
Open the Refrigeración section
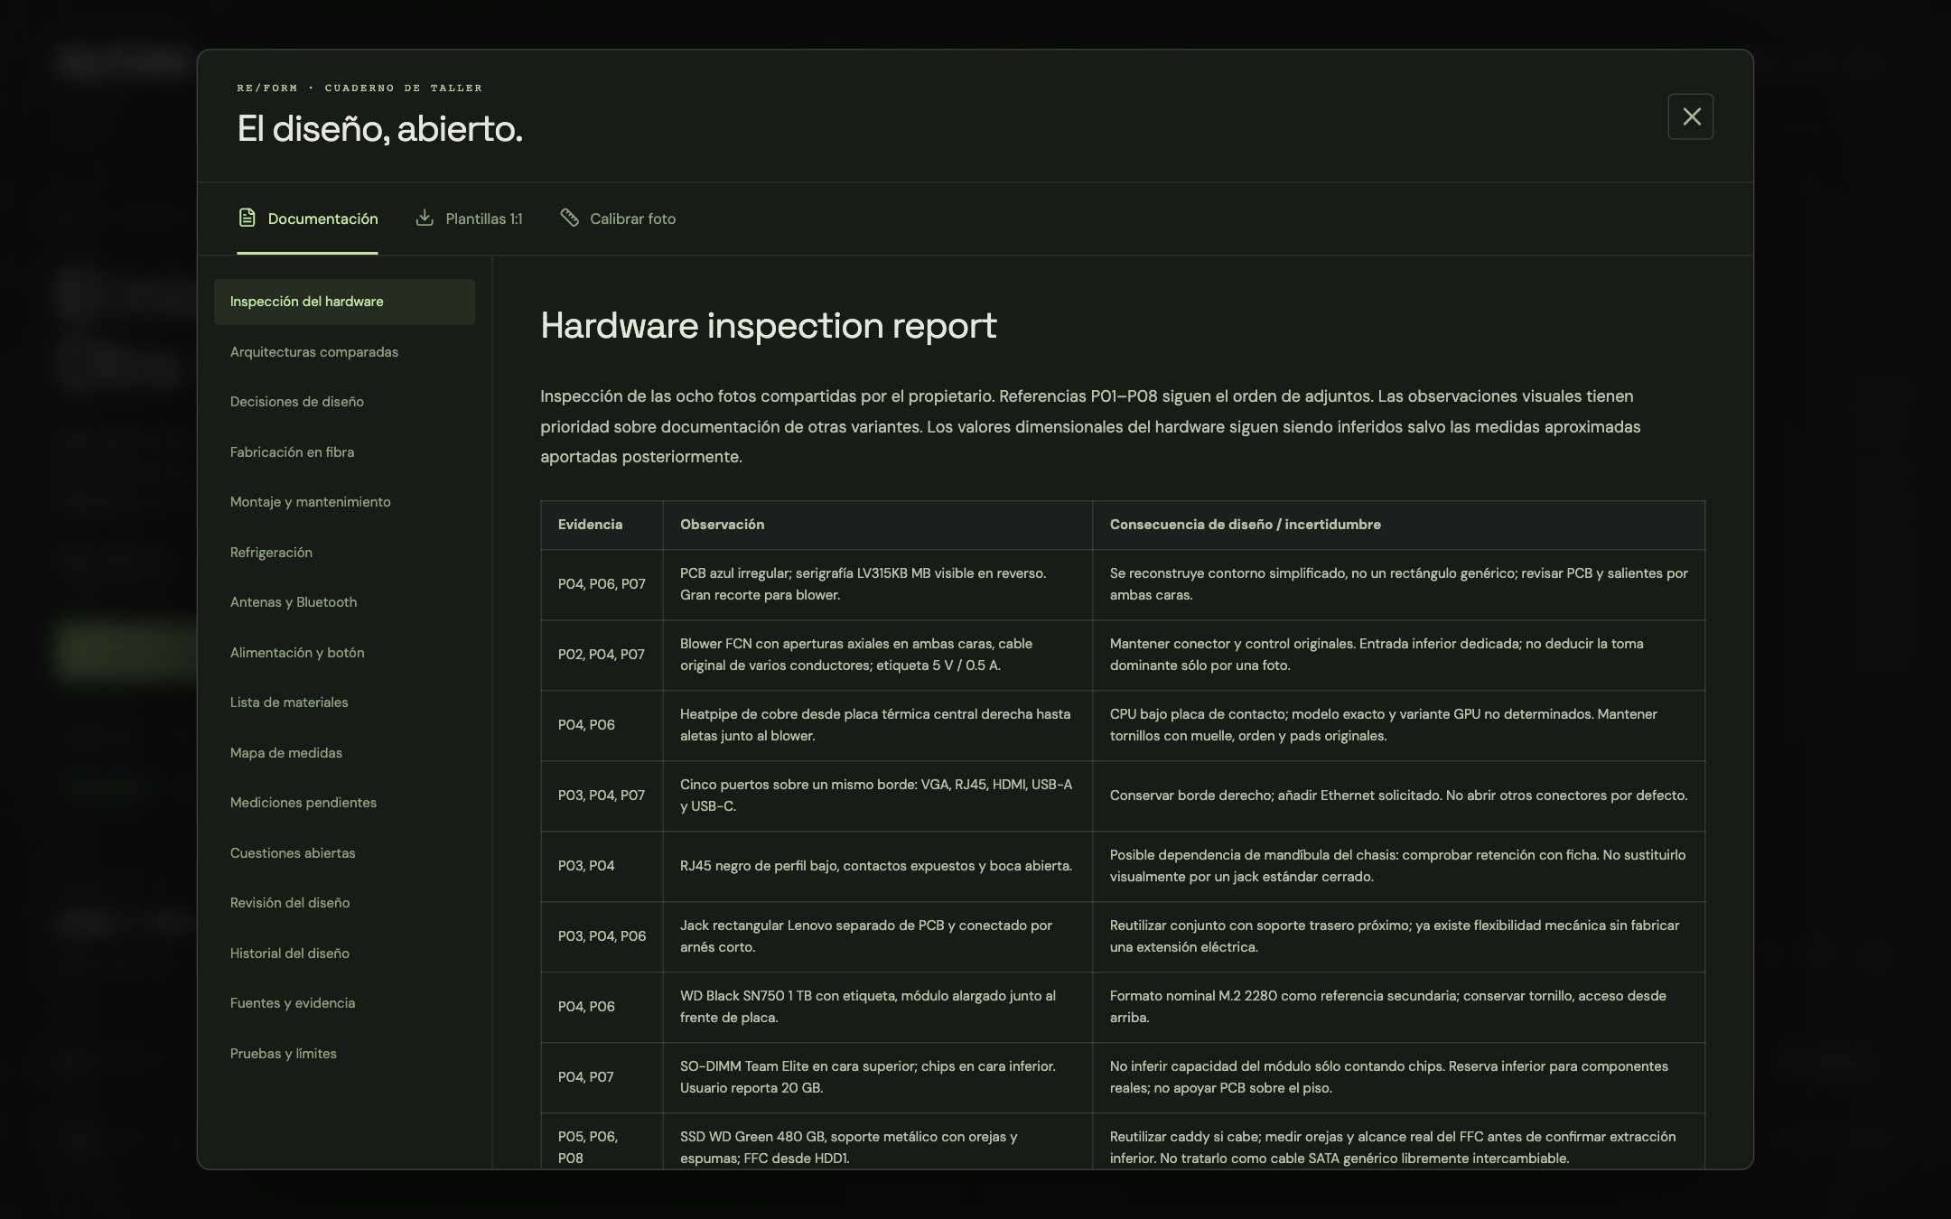[344, 553]
